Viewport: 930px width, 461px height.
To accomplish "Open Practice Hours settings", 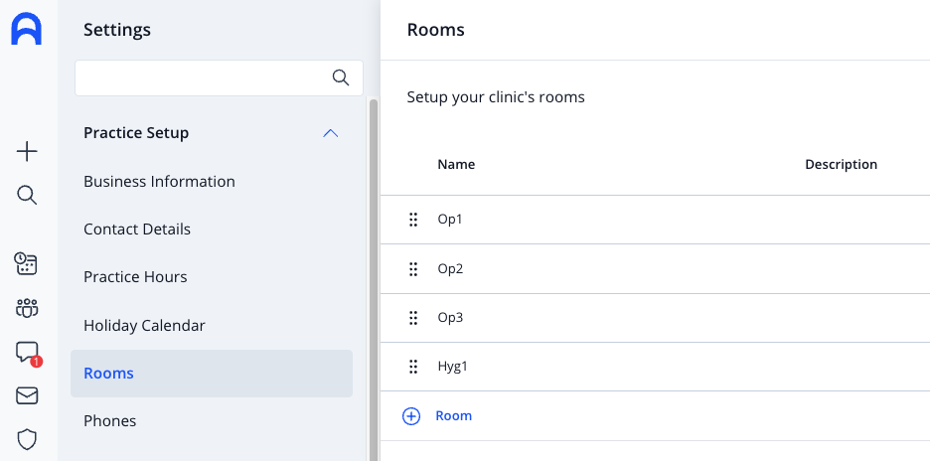I will pyautogui.click(x=135, y=277).
